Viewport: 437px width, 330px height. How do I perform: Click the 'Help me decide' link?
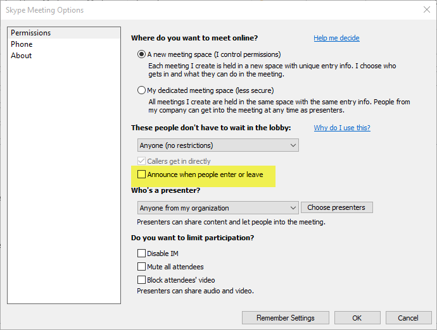point(336,38)
